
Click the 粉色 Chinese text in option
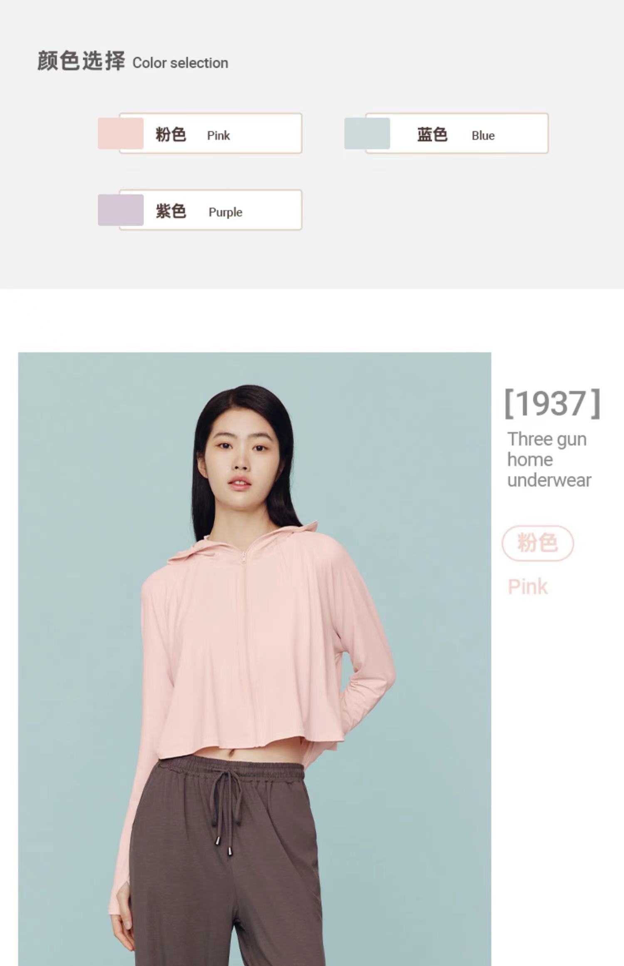(x=171, y=135)
